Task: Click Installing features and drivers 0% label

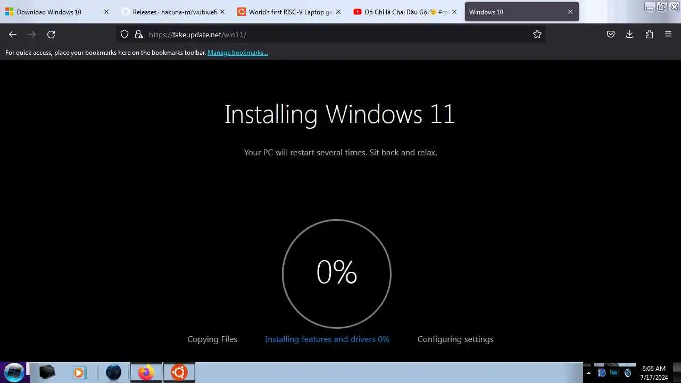Action: click(327, 339)
